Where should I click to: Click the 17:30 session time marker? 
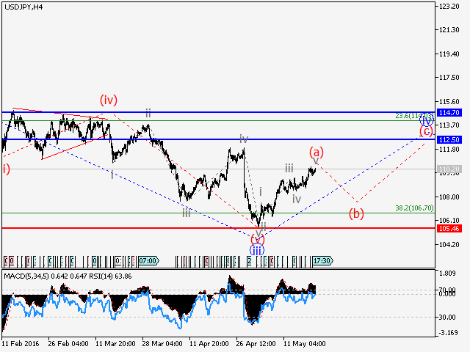(x=322, y=261)
